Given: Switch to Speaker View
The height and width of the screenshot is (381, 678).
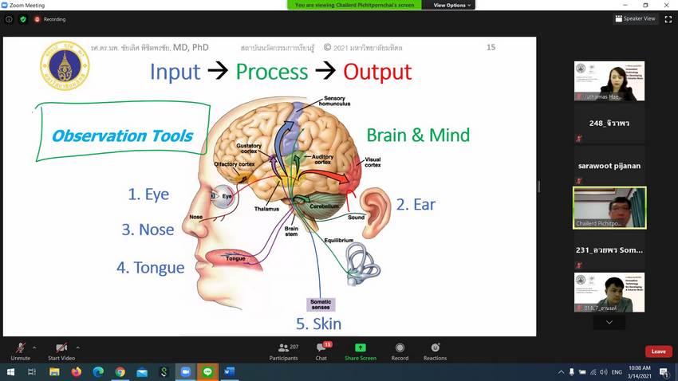Looking at the screenshot, I should click(x=635, y=18).
